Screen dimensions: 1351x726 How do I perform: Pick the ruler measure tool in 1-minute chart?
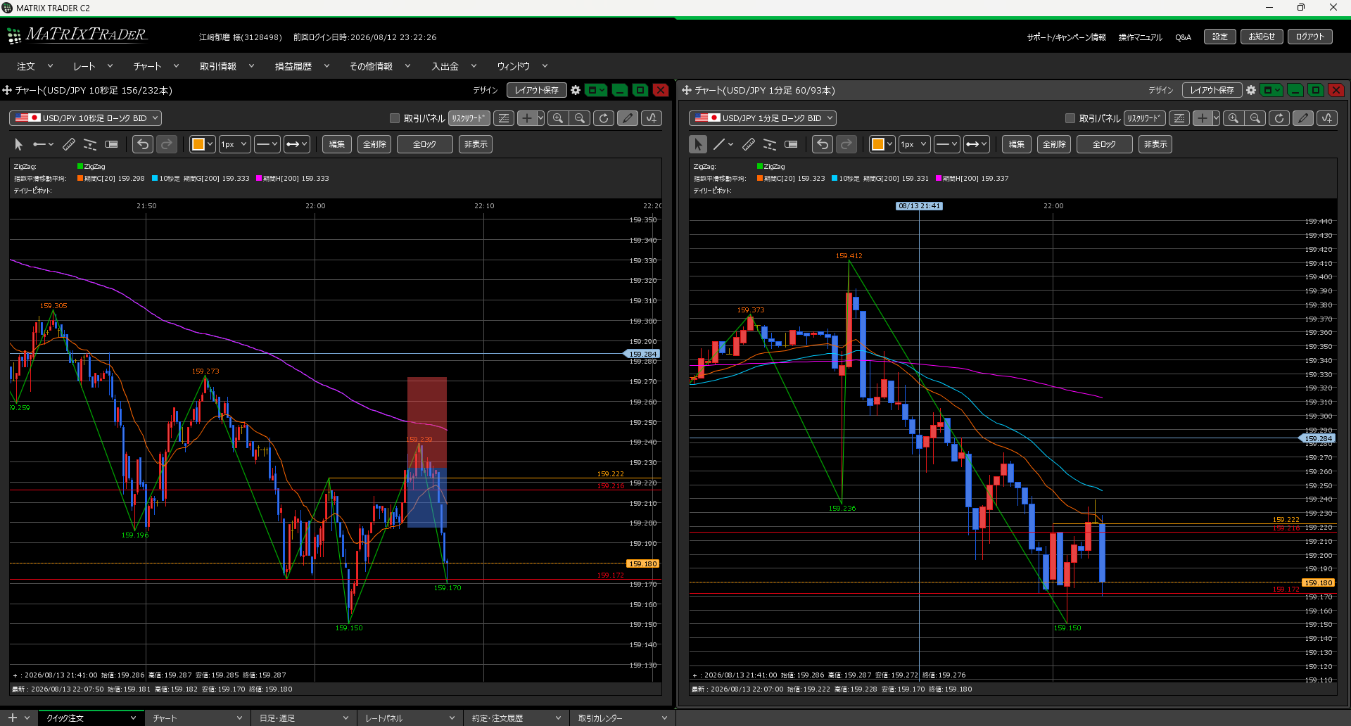click(x=749, y=144)
